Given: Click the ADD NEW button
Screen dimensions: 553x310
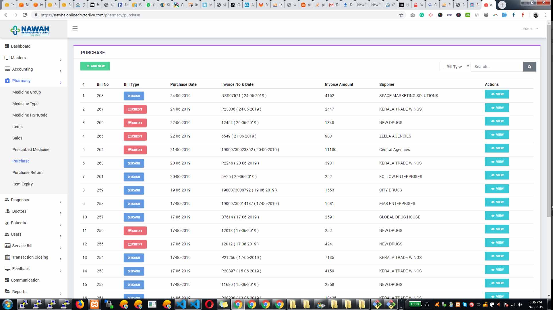Looking at the screenshot, I should pyautogui.click(x=95, y=66).
